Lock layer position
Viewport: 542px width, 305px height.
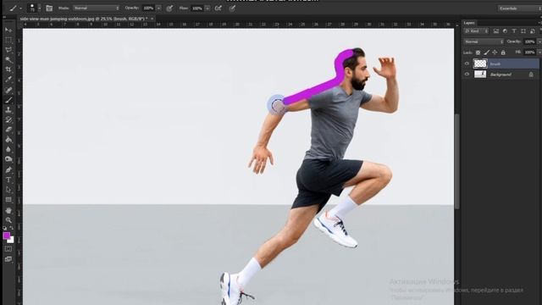(495, 53)
